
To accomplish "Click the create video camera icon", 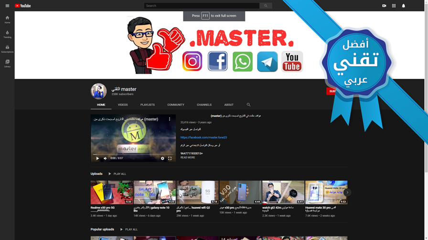I will tap(384, 6).
